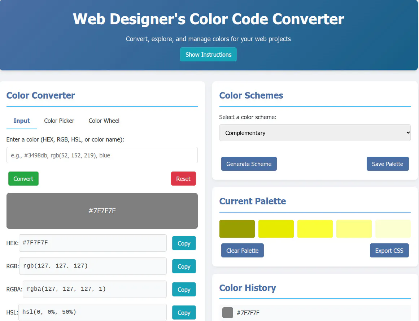Click the 'Convert, explore, and manage colors' subtitle
Image resolution: width=419 pixels, height=321 pixels.
click(x=208, y=39)
